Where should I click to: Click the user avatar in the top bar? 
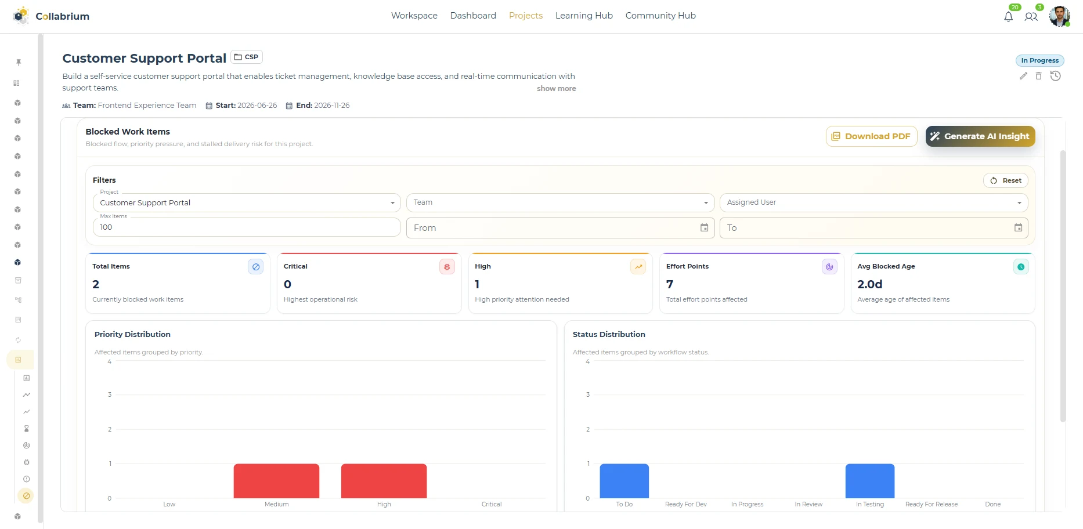coord(1060,16)
